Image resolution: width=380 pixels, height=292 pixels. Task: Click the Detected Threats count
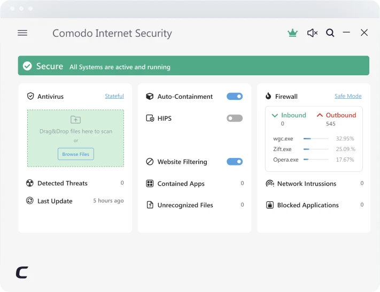(x=122, y=183)
